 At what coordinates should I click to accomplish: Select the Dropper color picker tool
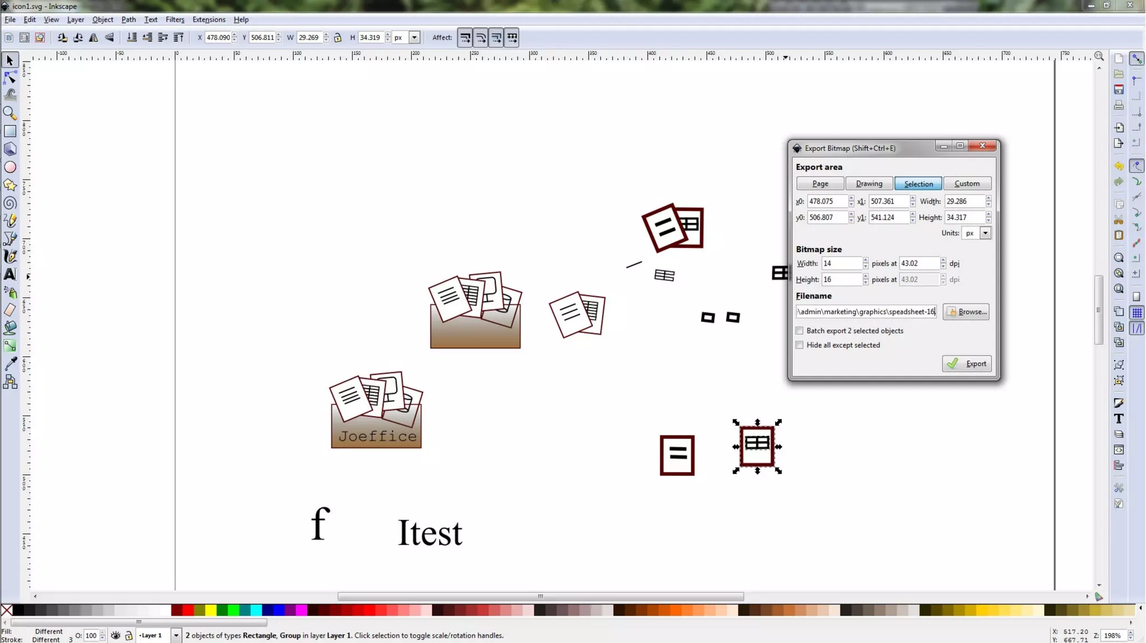click(x=10, y=364)
